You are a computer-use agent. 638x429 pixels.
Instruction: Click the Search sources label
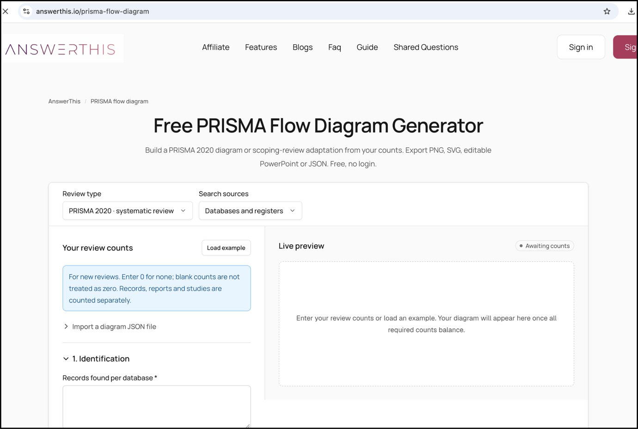click(x=224, y=194)
